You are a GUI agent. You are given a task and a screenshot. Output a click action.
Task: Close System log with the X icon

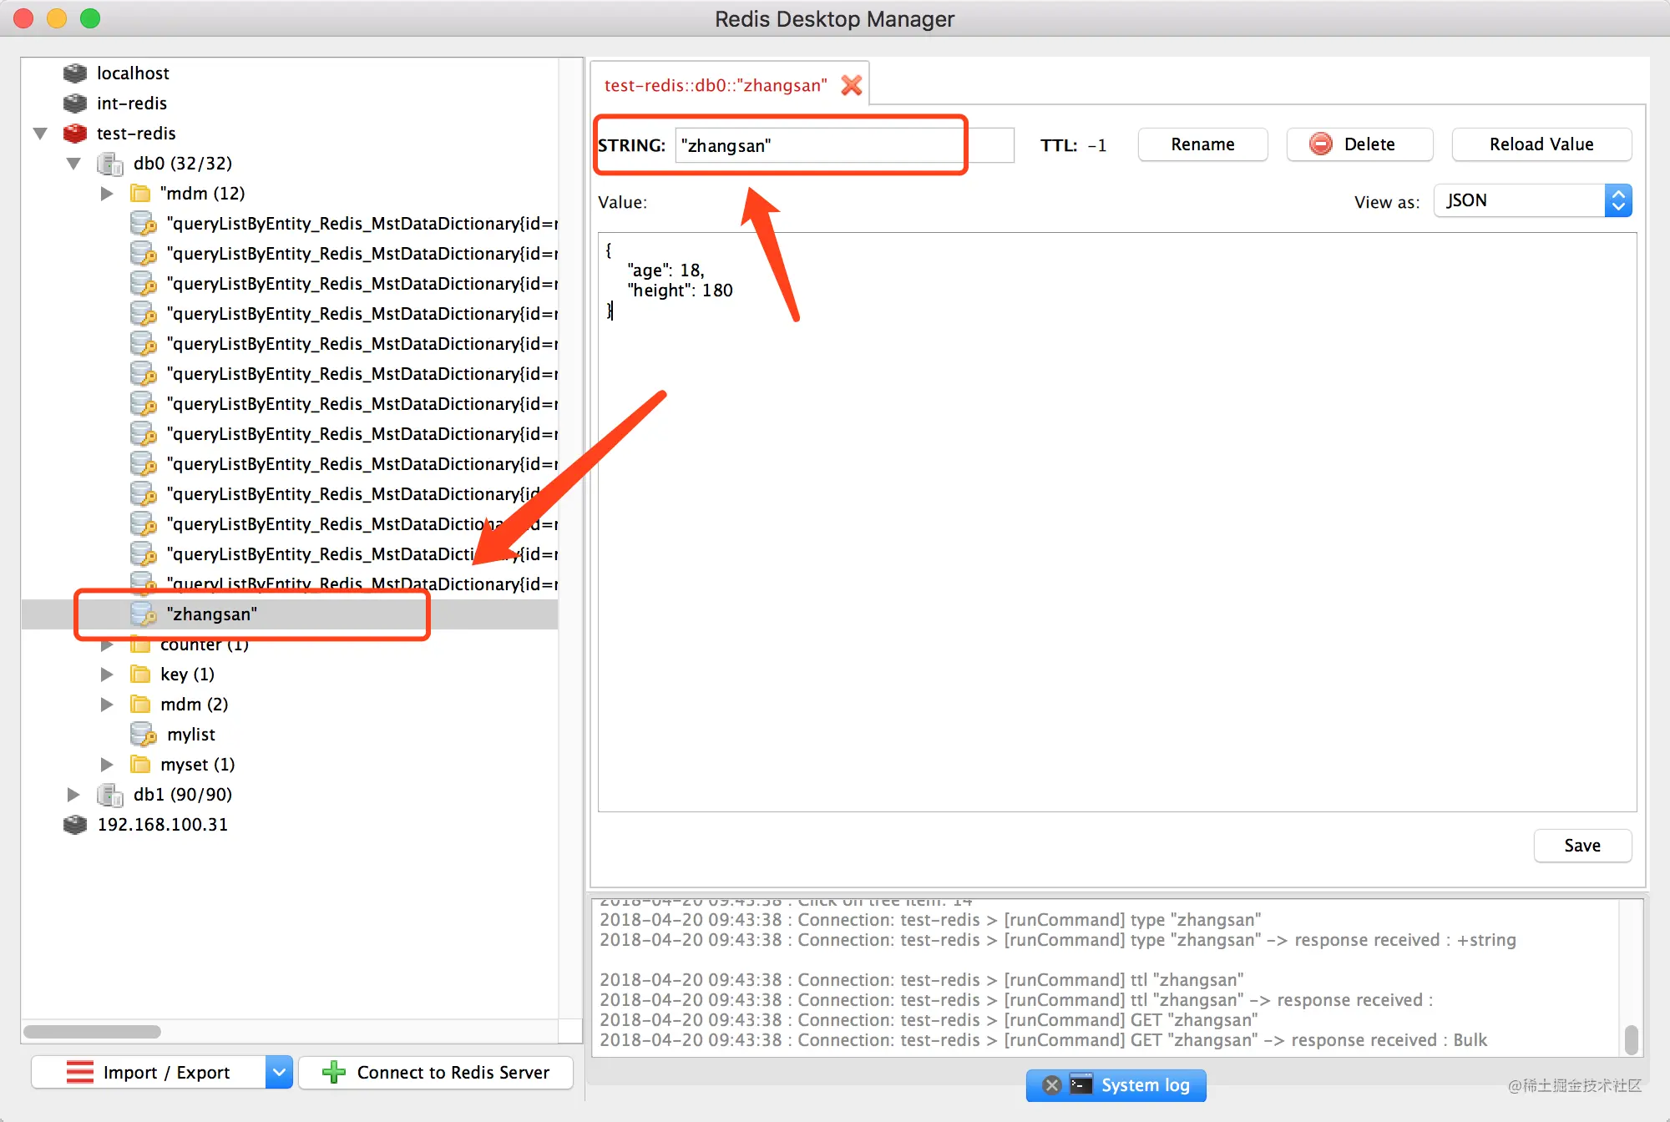click(1052, 1085)
